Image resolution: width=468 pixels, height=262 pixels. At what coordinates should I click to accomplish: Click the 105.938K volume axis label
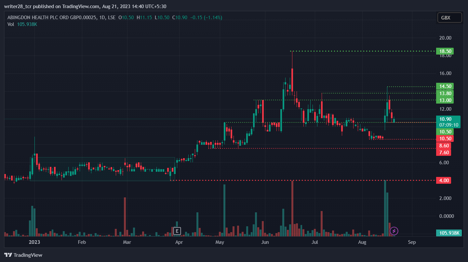click(x=449, y=233)
